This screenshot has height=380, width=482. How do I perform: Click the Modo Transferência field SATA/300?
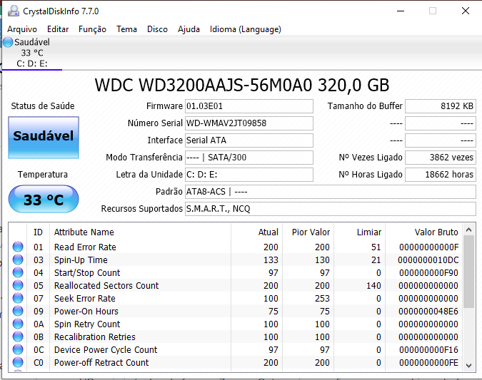[249, 158]
